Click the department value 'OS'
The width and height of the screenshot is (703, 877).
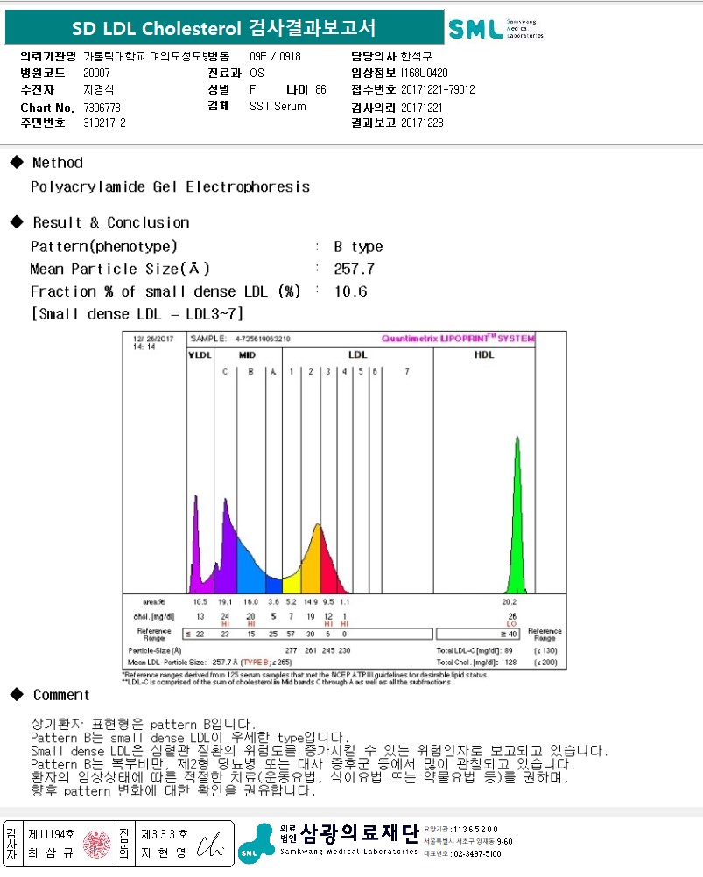tap(257, 73)
